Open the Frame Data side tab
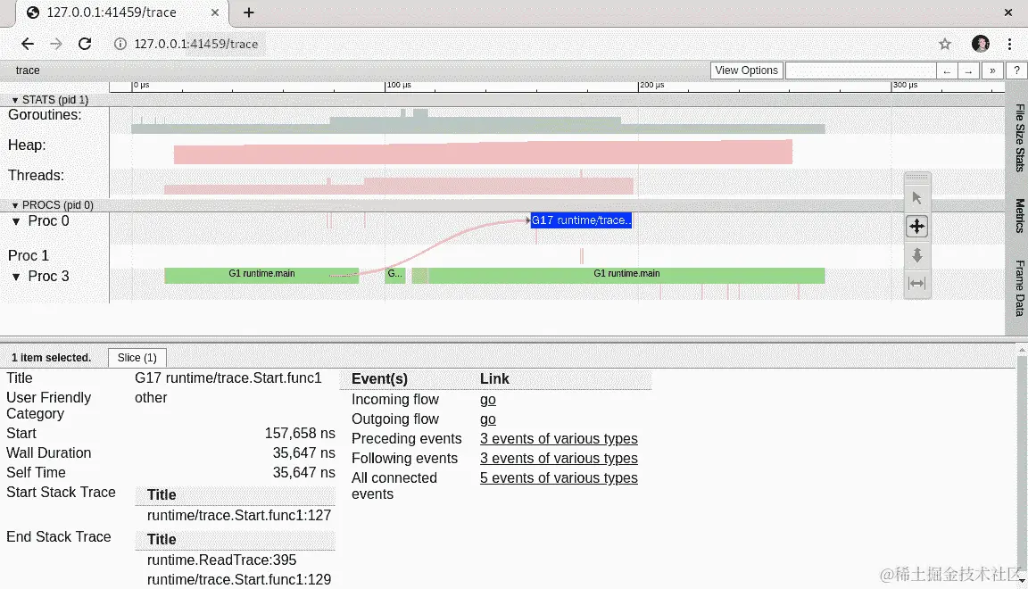The height and width of the screenshot is (589, 1028). [1019, 288]
